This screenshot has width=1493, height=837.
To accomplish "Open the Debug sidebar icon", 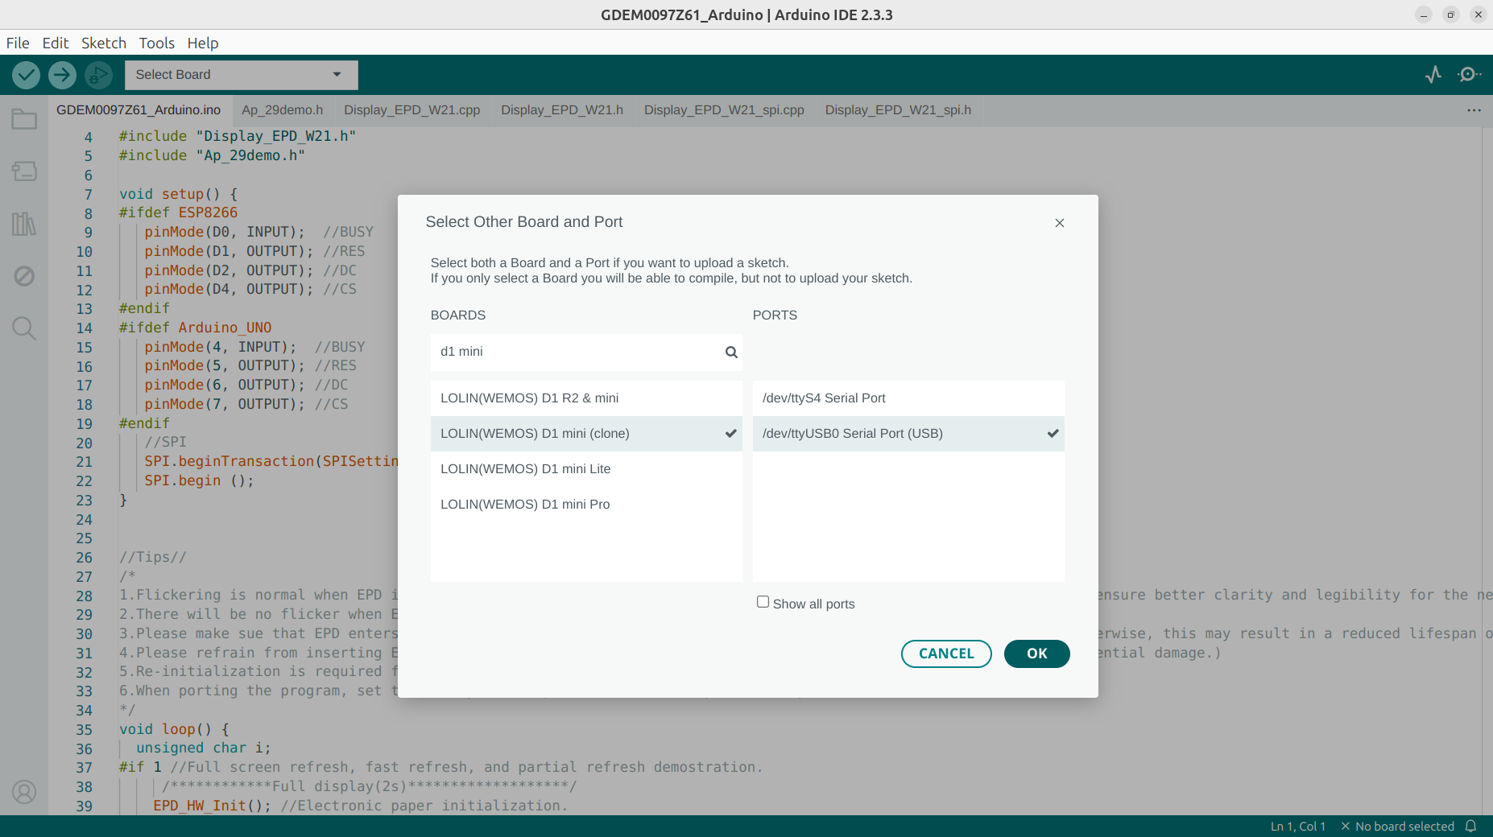I will [x=24, y=276].
